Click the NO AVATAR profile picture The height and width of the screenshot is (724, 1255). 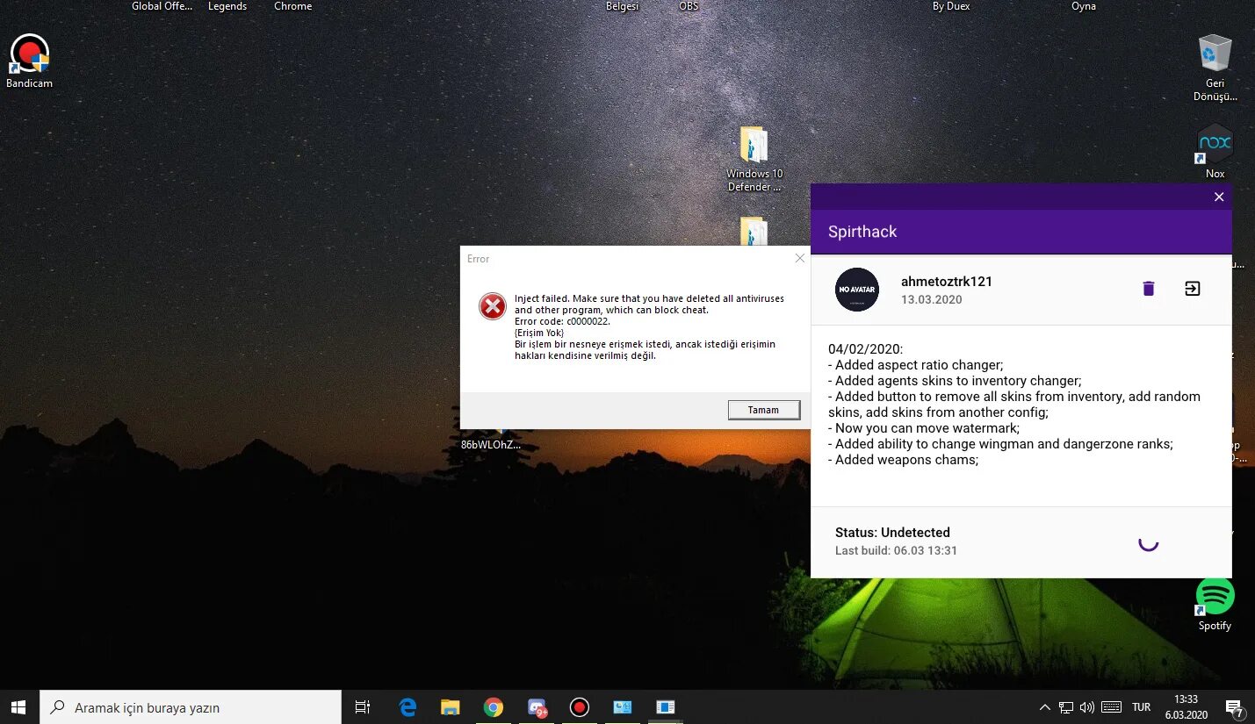tap(857, 290)
